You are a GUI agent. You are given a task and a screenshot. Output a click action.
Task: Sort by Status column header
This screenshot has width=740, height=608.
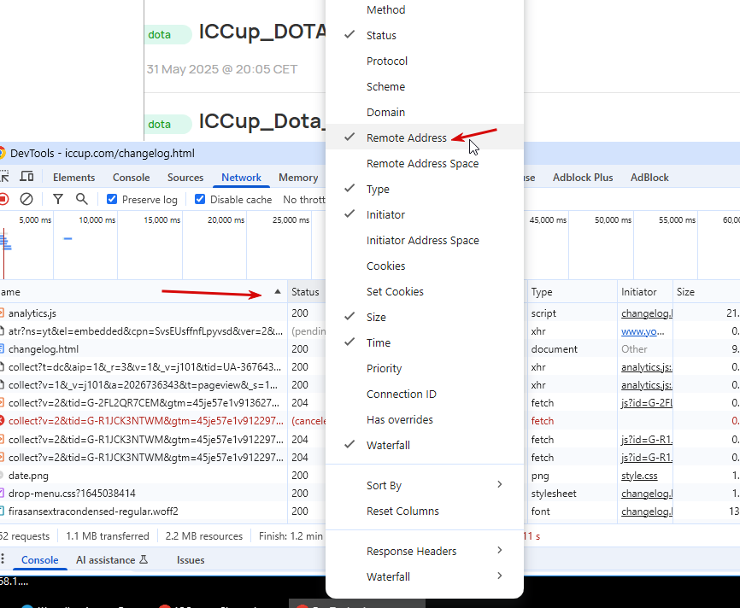tap(306, 292)
